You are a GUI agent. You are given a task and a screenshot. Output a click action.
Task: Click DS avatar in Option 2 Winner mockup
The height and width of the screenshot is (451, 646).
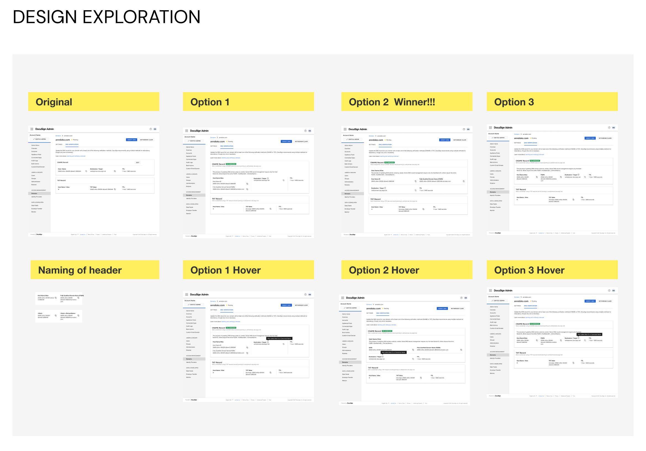click(468, 129)
